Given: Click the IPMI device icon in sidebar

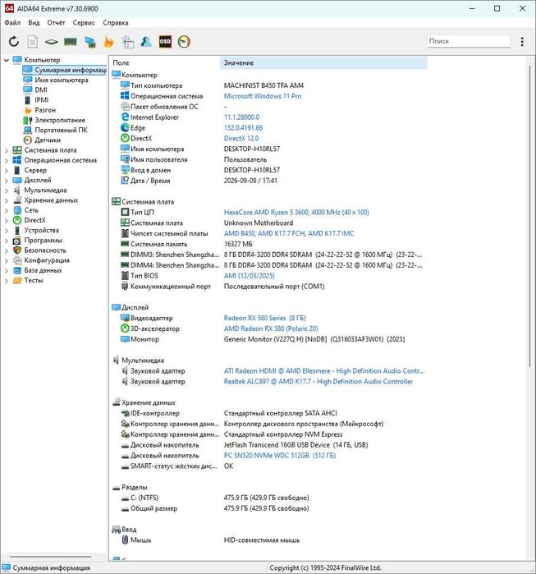Looking at the screenshot, I should (27, 100).
